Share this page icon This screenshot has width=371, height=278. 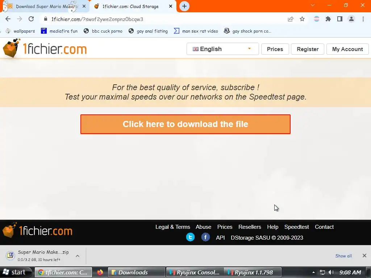[291, 19]
